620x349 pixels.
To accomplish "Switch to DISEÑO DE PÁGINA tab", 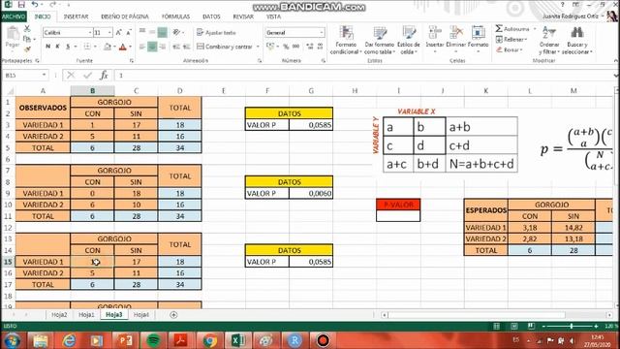I will tap(125, 16).
